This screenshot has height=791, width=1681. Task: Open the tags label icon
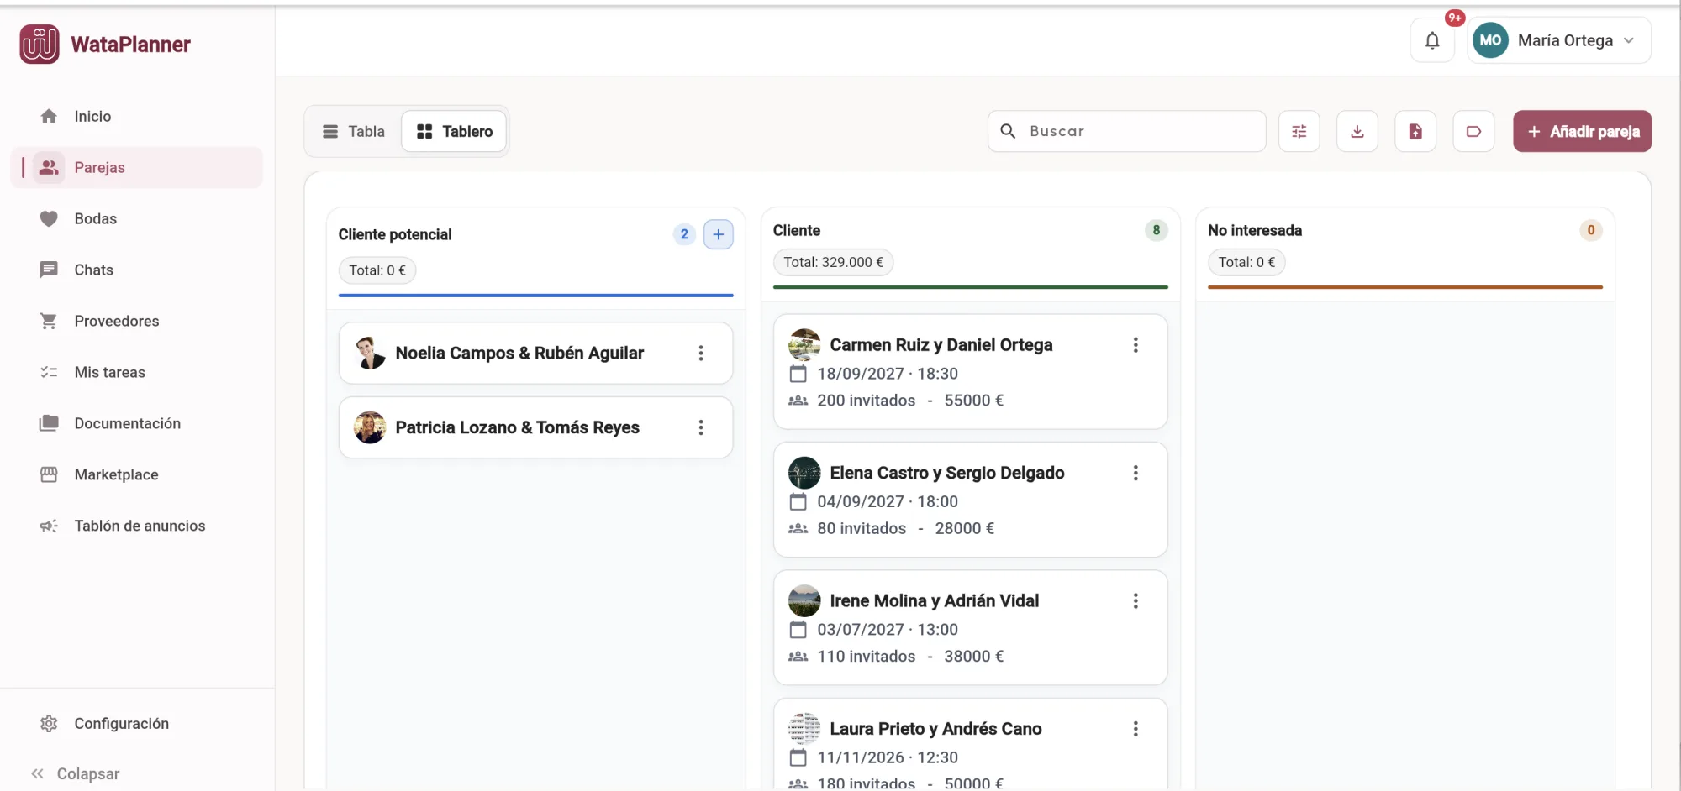(1473, 131)
